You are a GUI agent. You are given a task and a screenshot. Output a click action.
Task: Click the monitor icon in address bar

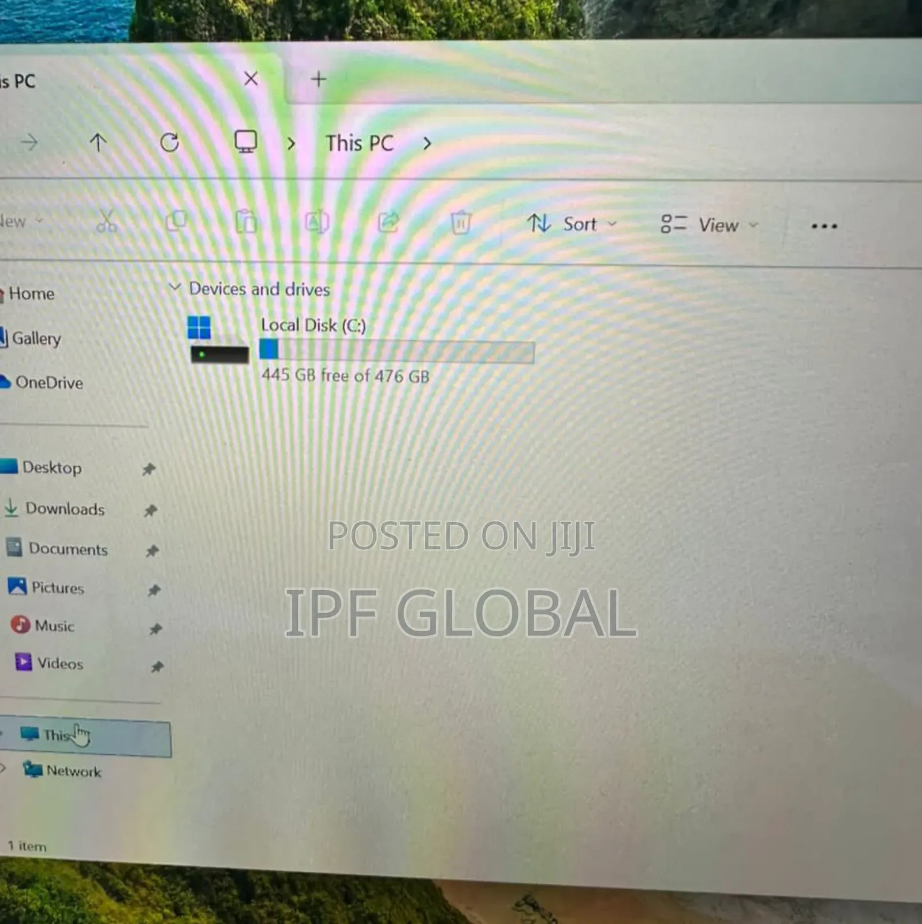pos(245,141)
